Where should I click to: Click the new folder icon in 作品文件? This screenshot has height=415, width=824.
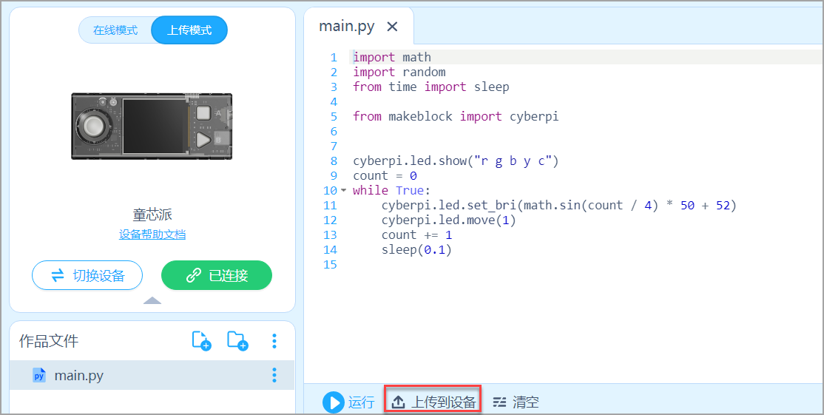click(x=237, y=341)
